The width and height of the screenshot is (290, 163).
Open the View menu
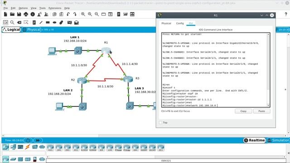click(x=34, y=8)
